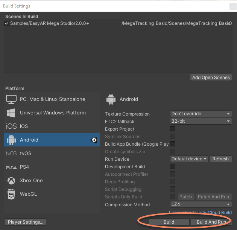
Task: Expand the Compression Method LZ4 dropdown
Action: (201, 205)
